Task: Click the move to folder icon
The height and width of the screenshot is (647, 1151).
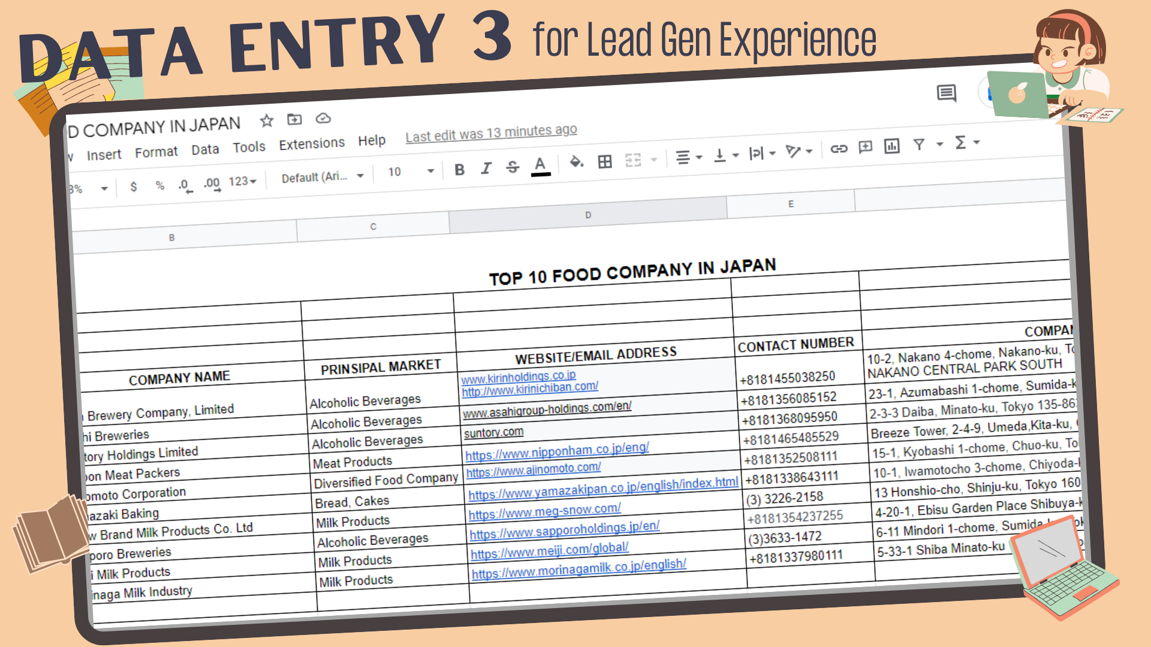Action: [x=294, y=119]
